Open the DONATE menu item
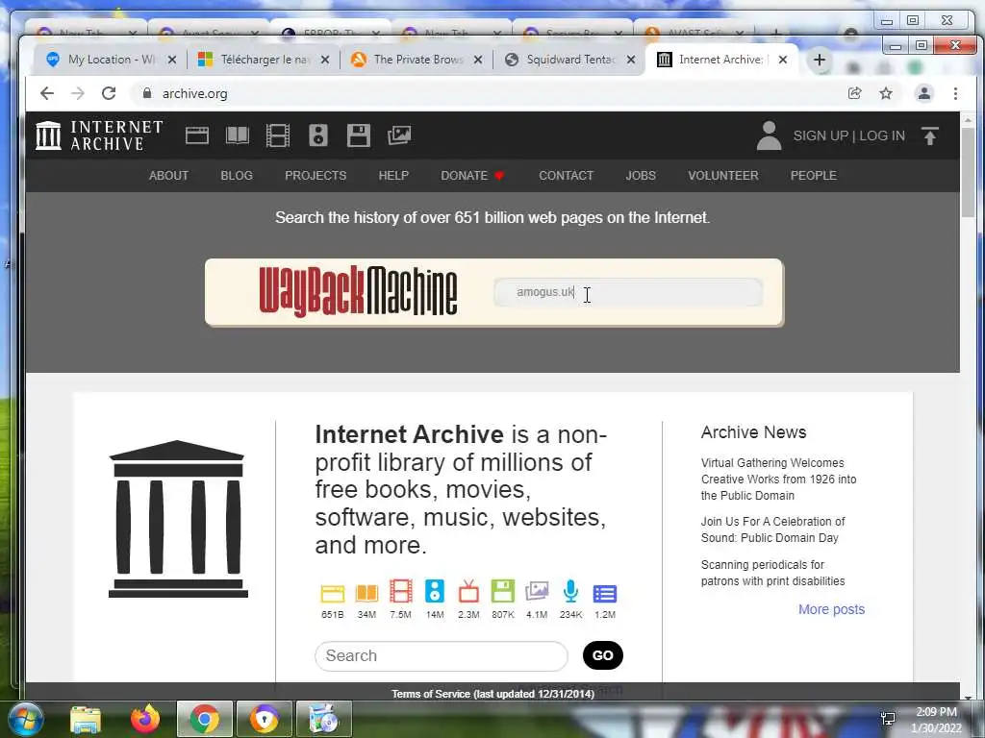Image resolution: width=985 pixels, height=738 pixels. (x=472, y=176)
